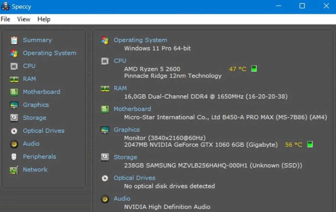This screenshot has width=336, height=212.
Task: Click the CPU heading link in summary
Action: click(x=120, y=61)
